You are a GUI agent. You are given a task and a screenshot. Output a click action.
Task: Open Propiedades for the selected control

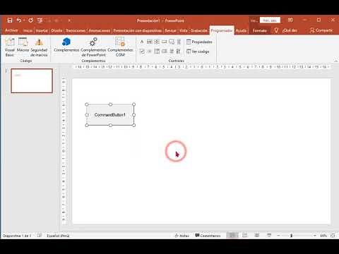pyautogui.click(x=199, y=42)
